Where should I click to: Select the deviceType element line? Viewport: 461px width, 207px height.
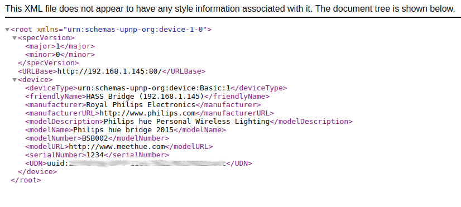click(x=156, y=88)
